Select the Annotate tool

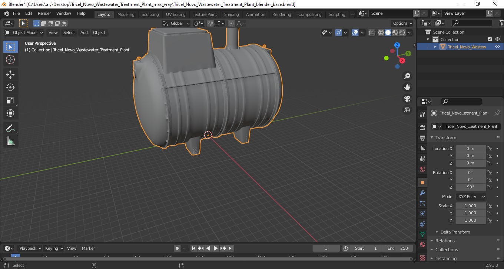pos(10,128)
